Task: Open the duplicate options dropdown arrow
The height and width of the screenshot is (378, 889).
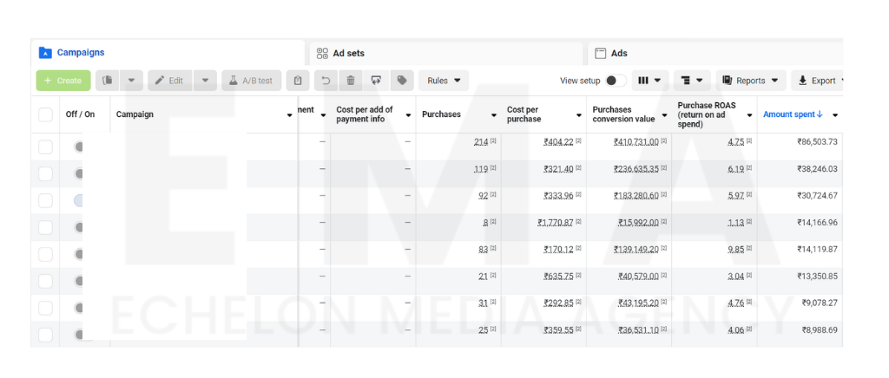Action: 132,81
